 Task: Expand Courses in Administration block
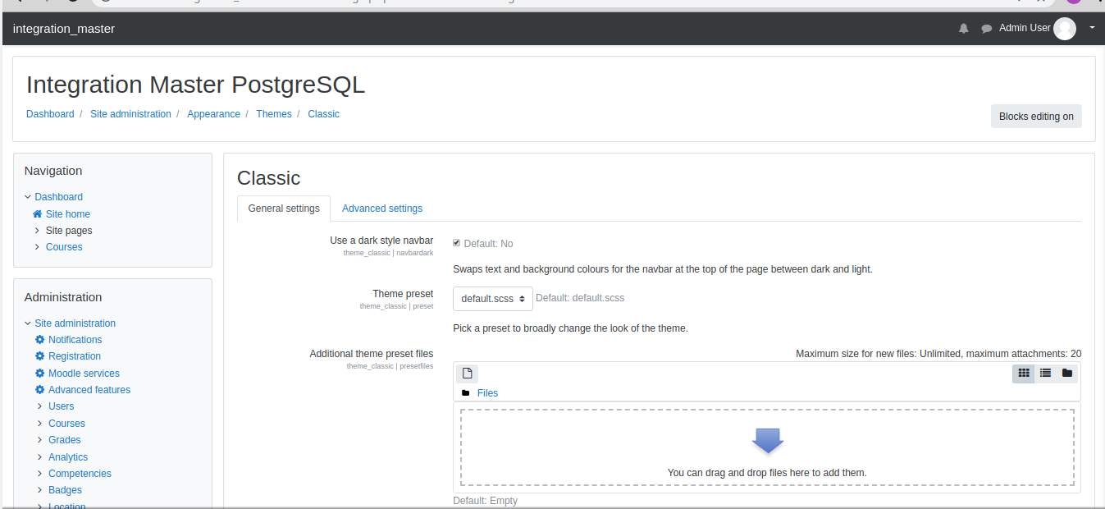[40, 424]
